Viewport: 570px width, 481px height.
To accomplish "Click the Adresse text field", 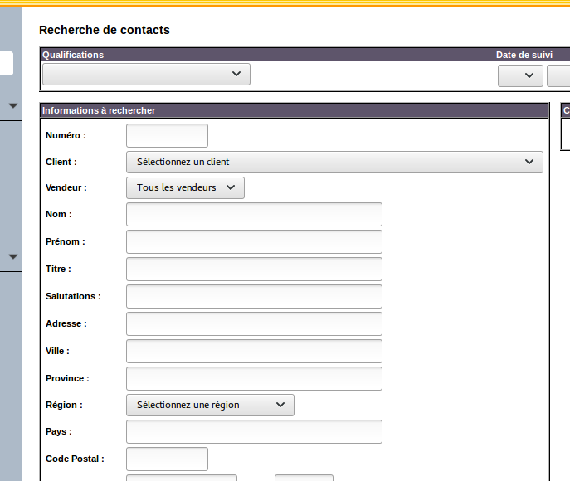I will (x=254, y=323).
